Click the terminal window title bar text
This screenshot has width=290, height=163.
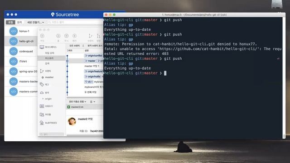(194, 15)
